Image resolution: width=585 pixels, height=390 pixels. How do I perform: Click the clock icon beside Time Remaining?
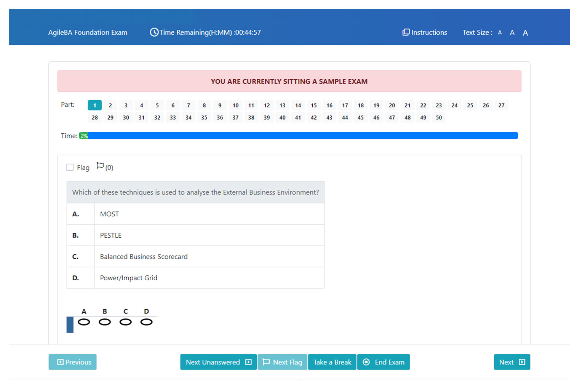154,32
